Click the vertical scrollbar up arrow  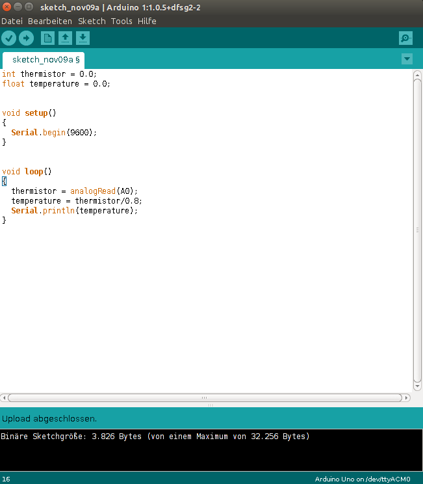(x=417, y=75)
